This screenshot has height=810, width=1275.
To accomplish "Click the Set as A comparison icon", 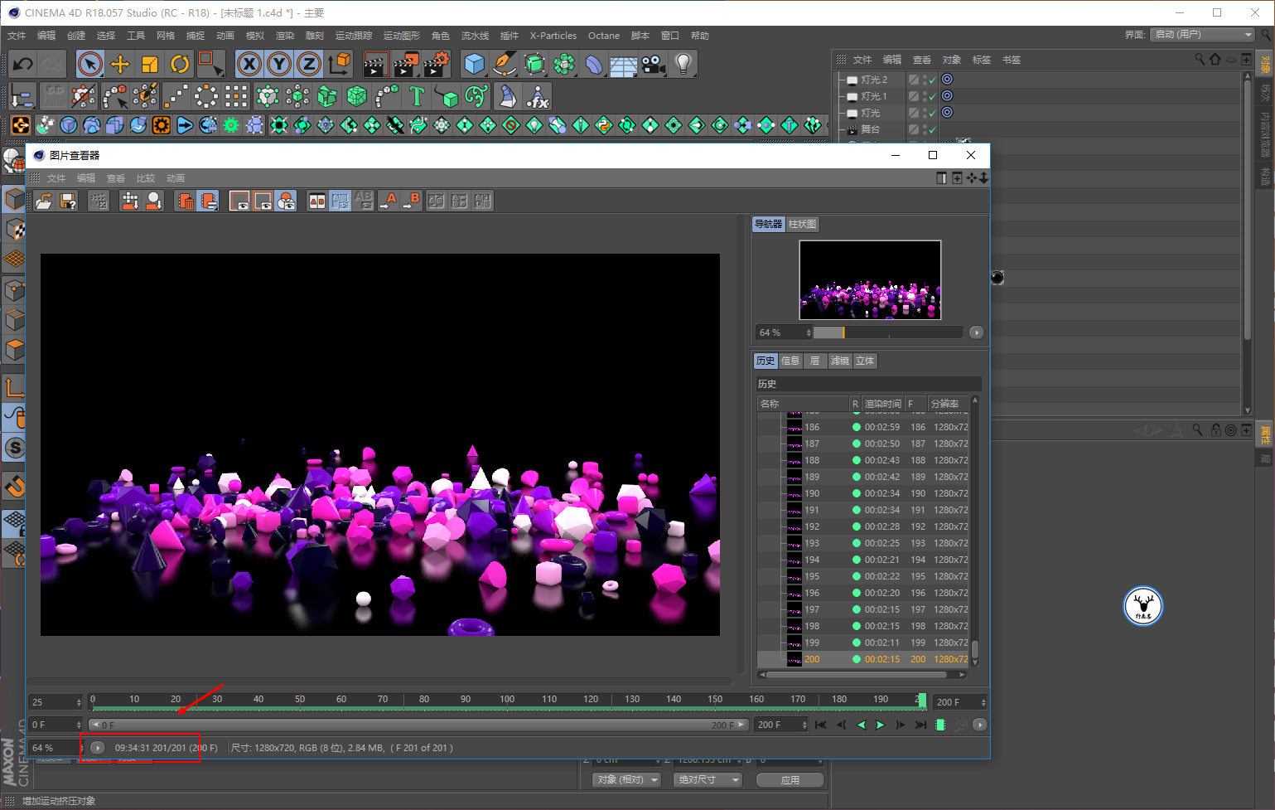I will pos(388,201).
